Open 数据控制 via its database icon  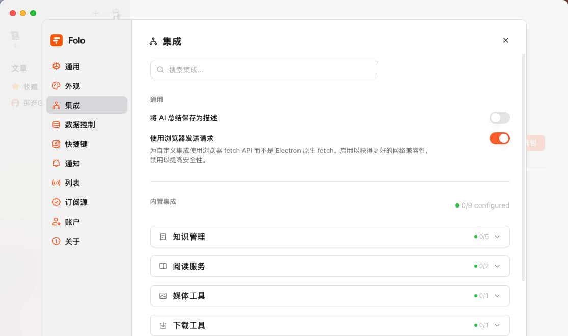point(56,124)
